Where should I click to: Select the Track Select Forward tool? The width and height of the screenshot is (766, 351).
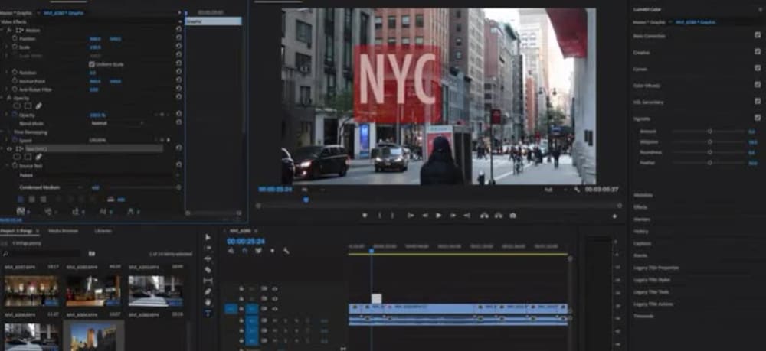point(208,248)
